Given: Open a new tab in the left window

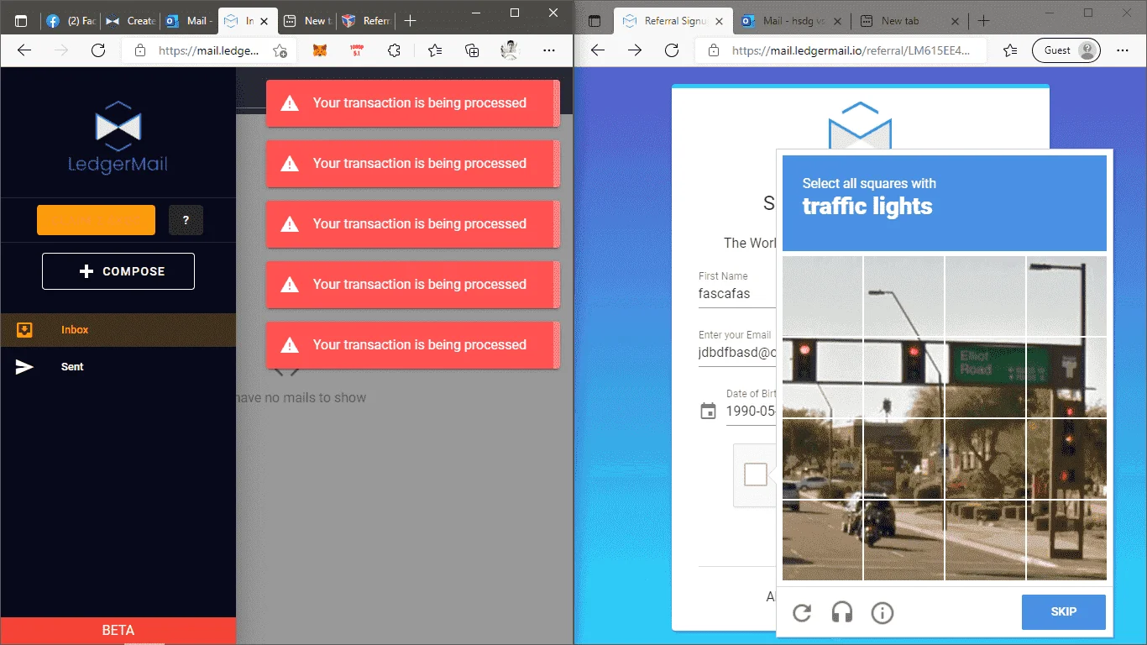Looking at the screenshot, I should coord(410,21).
